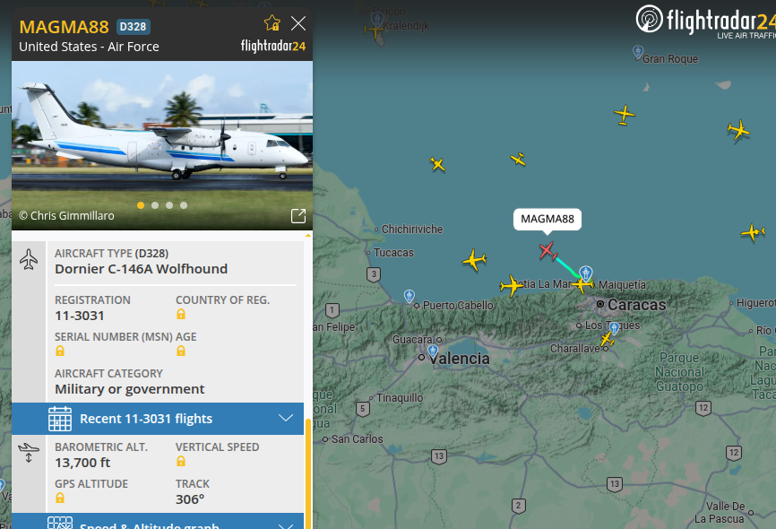Click the locked Country of Reg. padlock
The height and width of the screenshot is (529, 776).
[x=181, y=314]
